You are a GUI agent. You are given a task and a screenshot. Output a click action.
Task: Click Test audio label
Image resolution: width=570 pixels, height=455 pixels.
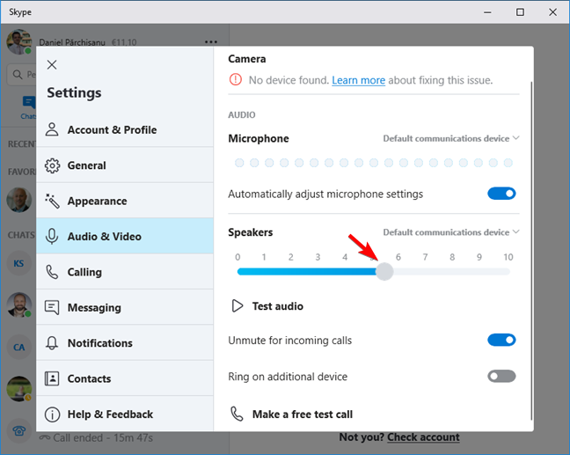click(278, 306)
